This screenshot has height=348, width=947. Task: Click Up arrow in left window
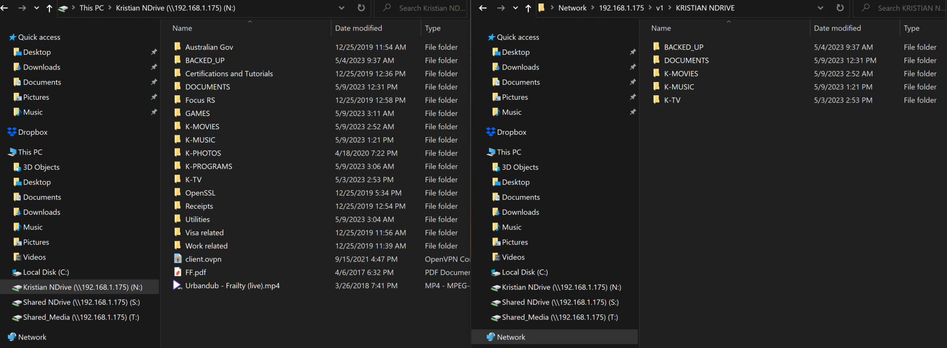(49, 8)
